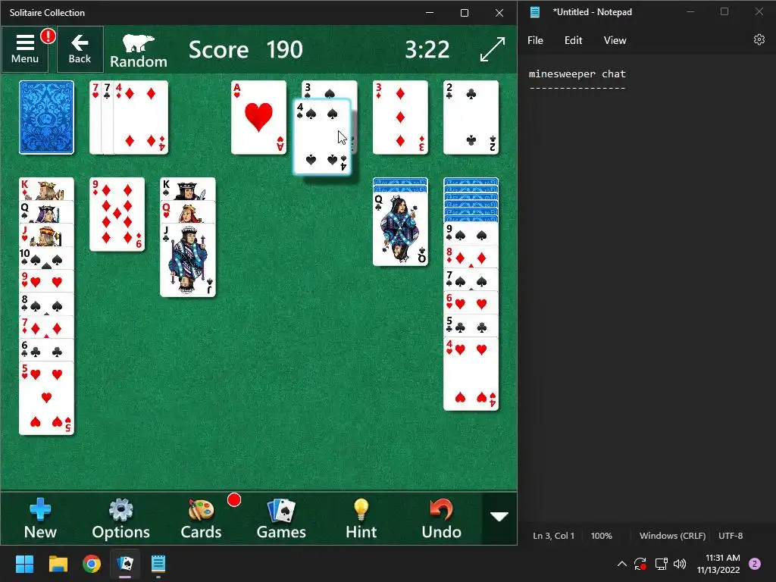The height and width of the screenshot is (582, 776).
Task: Click the Random polar bear icon
Action: [x=139, y=51]
